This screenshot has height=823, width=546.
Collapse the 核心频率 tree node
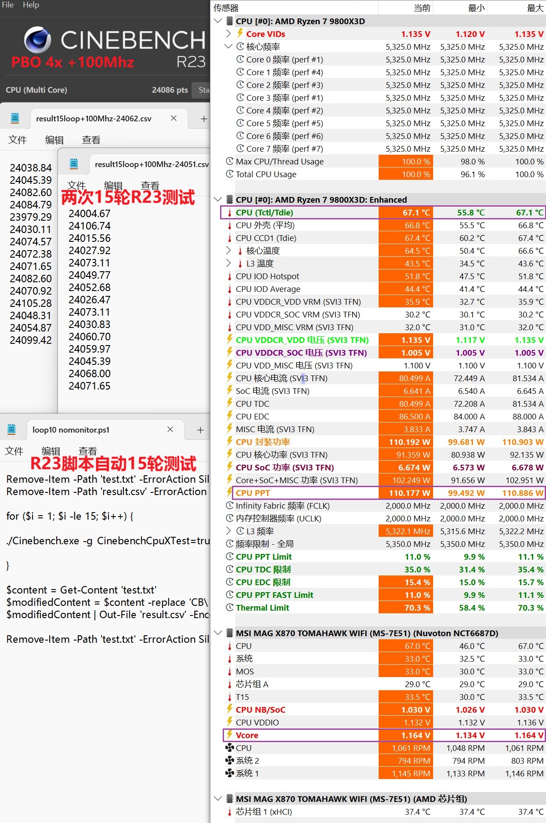(x=228, y=46)
